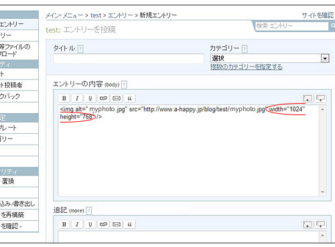Go to test blog in breadcrumb
Screen dimensions: 335x247
(96, 15)
